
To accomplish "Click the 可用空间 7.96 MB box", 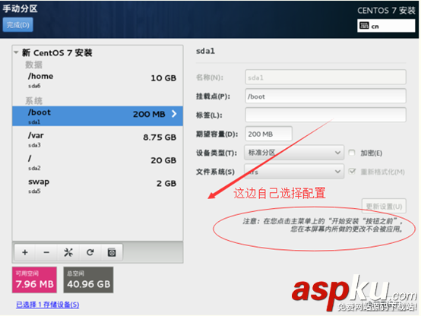I will (x=34, y=280).
